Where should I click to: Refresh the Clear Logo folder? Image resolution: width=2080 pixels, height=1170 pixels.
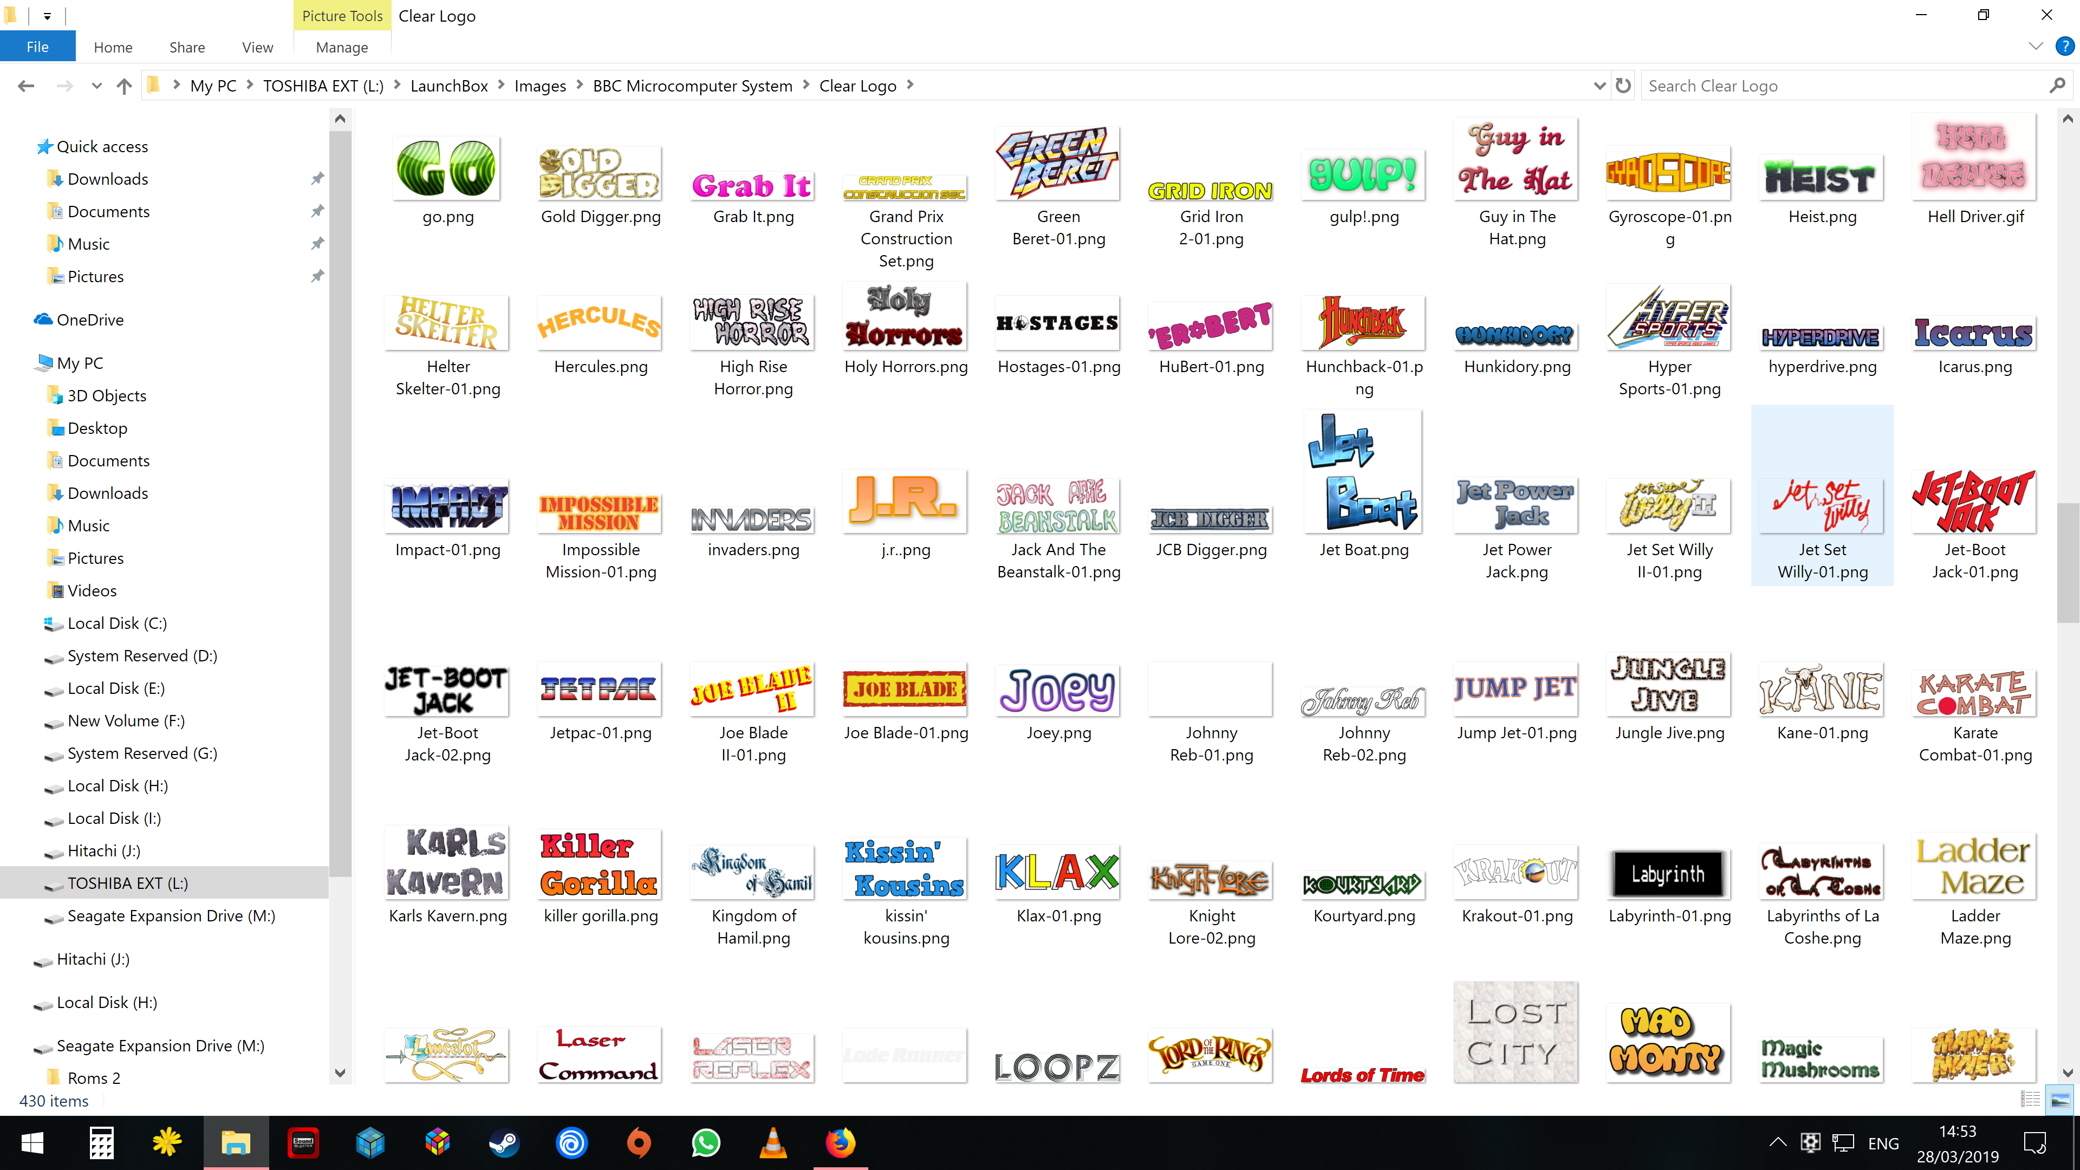click(1623, 86)
